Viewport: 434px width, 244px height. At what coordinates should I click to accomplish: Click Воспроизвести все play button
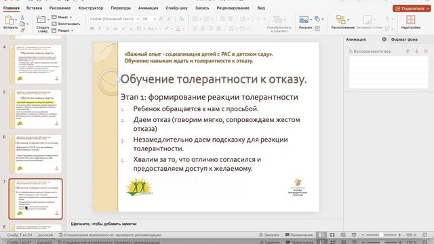pos(370,52)
